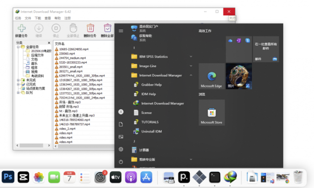The height and width of the screenshot is (188, 314).
Task: Click the OneNote icon in the tile group
Action: (239, 41)
